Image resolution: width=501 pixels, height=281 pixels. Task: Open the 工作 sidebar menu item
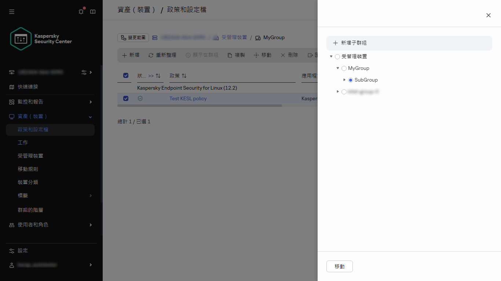point(22,142)
